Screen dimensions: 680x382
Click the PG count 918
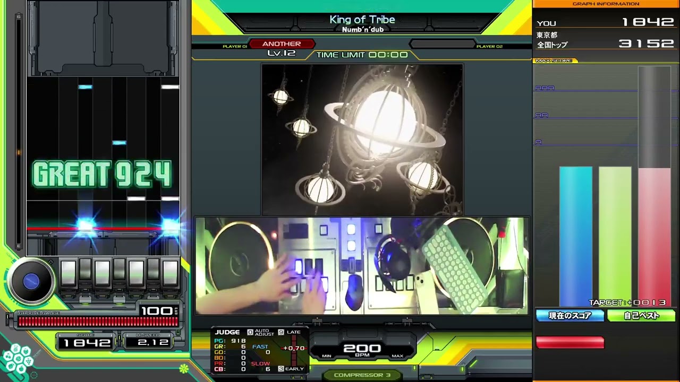click(238, 341)
